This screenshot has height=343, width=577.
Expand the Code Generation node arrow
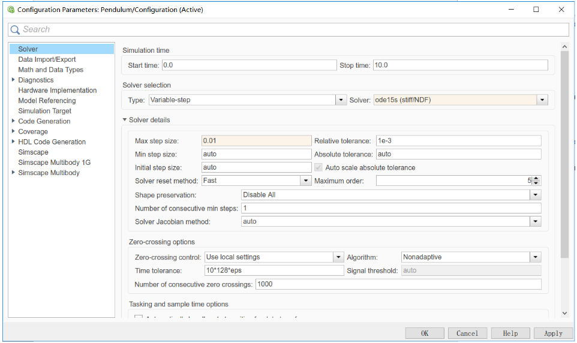[13, 121]
